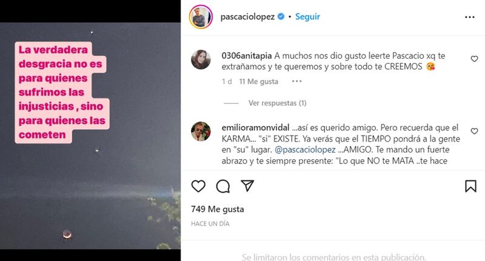Click the @pascaciolopez mention in comment

coord(305,150)
